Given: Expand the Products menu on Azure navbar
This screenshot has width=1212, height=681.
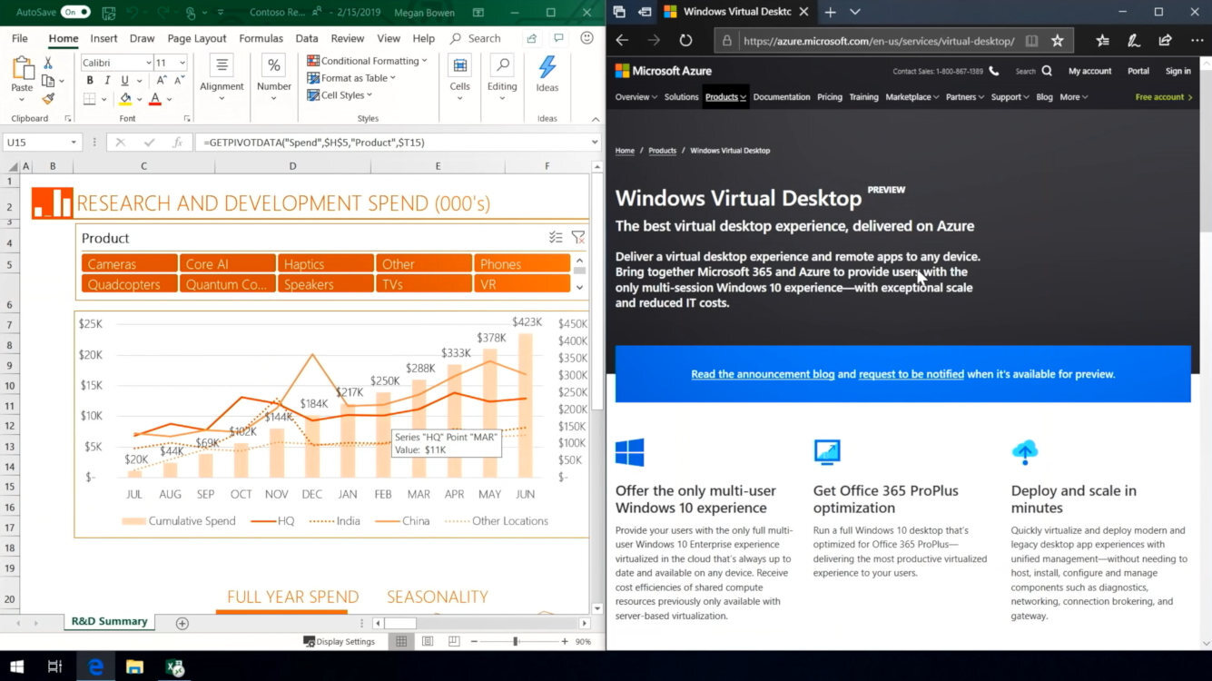Looking at the screenshot, I should click(x=724, y=96).
